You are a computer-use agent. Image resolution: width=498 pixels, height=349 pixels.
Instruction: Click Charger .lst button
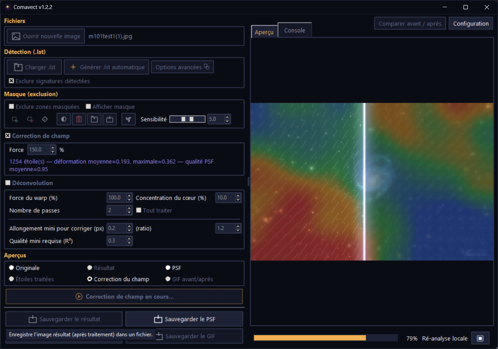pos(34,67)
